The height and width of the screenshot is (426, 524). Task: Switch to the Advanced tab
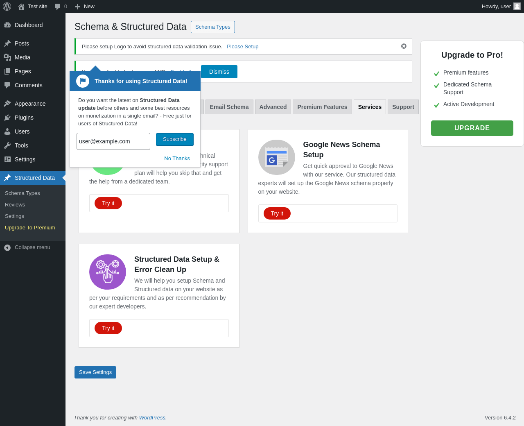coord(273,107)
